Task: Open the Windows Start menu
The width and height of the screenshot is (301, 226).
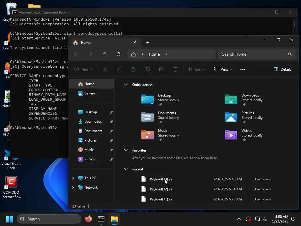Action: (x=9, y=219)
